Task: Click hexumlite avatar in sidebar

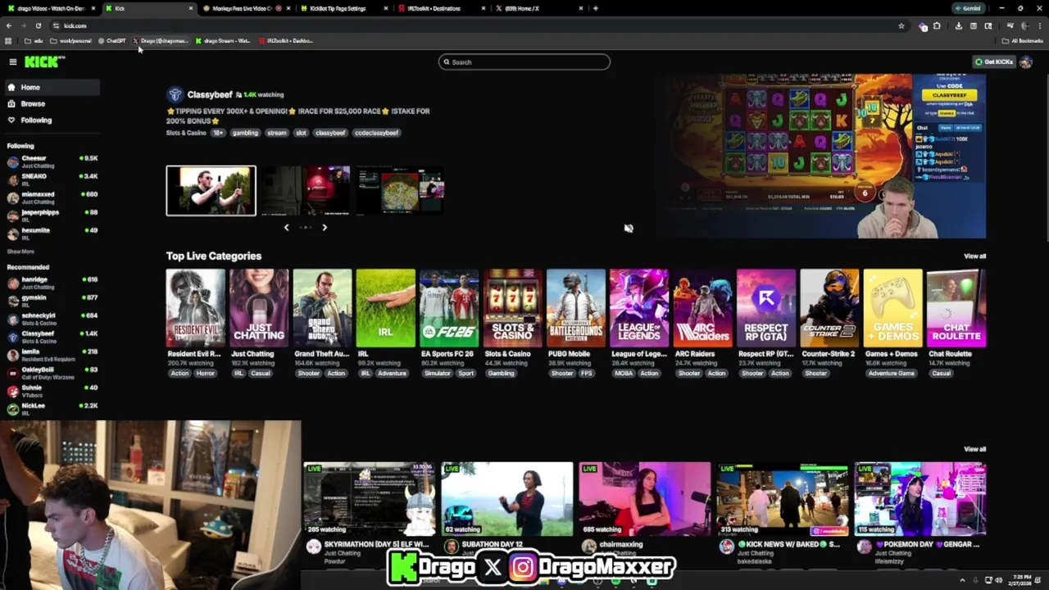Action: 12,234
